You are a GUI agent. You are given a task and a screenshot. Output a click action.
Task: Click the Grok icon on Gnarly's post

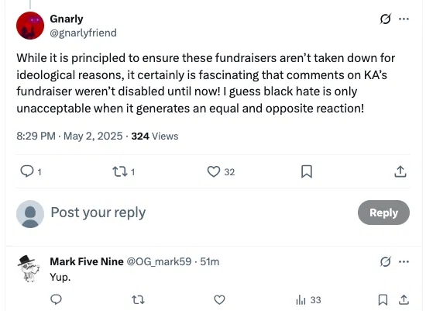(x=385, y=19)
